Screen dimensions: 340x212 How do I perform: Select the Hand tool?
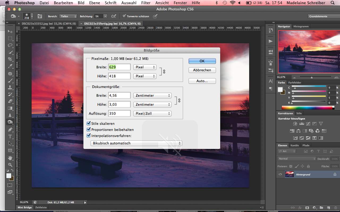10,158
